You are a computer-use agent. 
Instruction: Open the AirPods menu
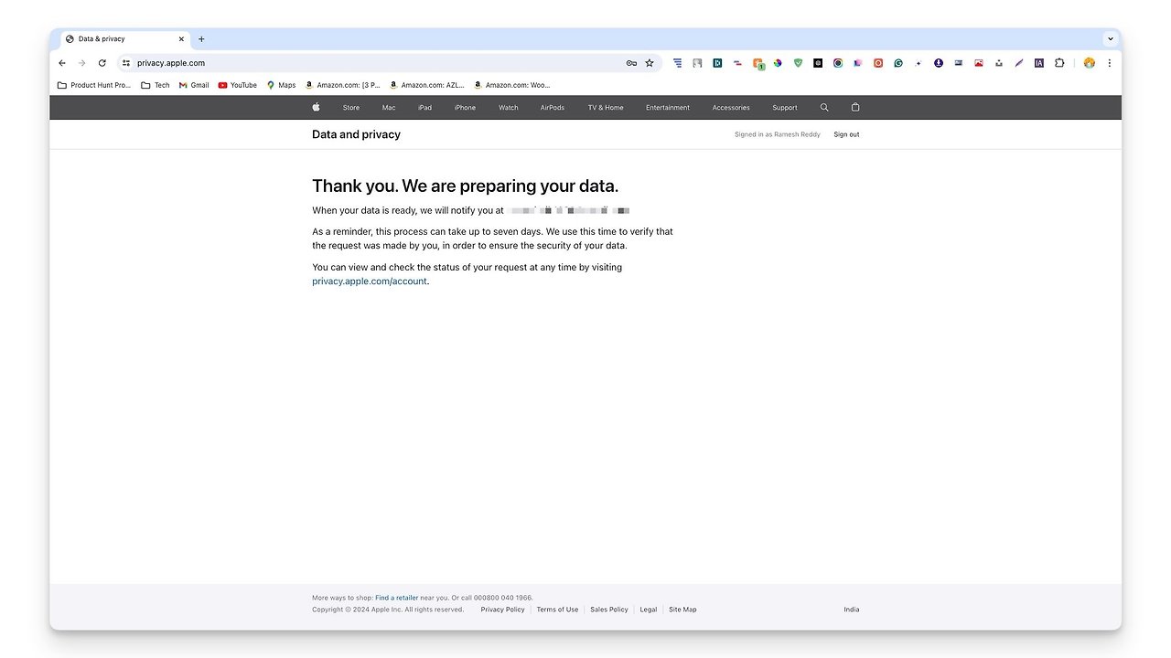[553, 108]
